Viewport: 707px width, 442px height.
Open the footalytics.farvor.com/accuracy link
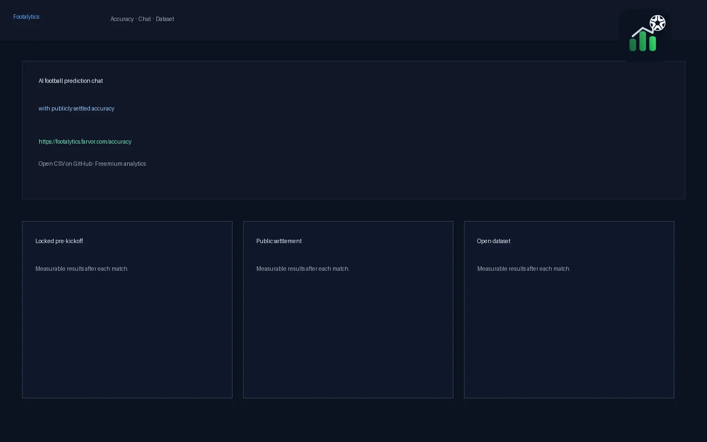coord(85,142)
